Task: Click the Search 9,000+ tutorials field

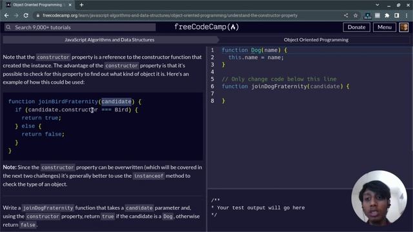Action: click(80, 27)
